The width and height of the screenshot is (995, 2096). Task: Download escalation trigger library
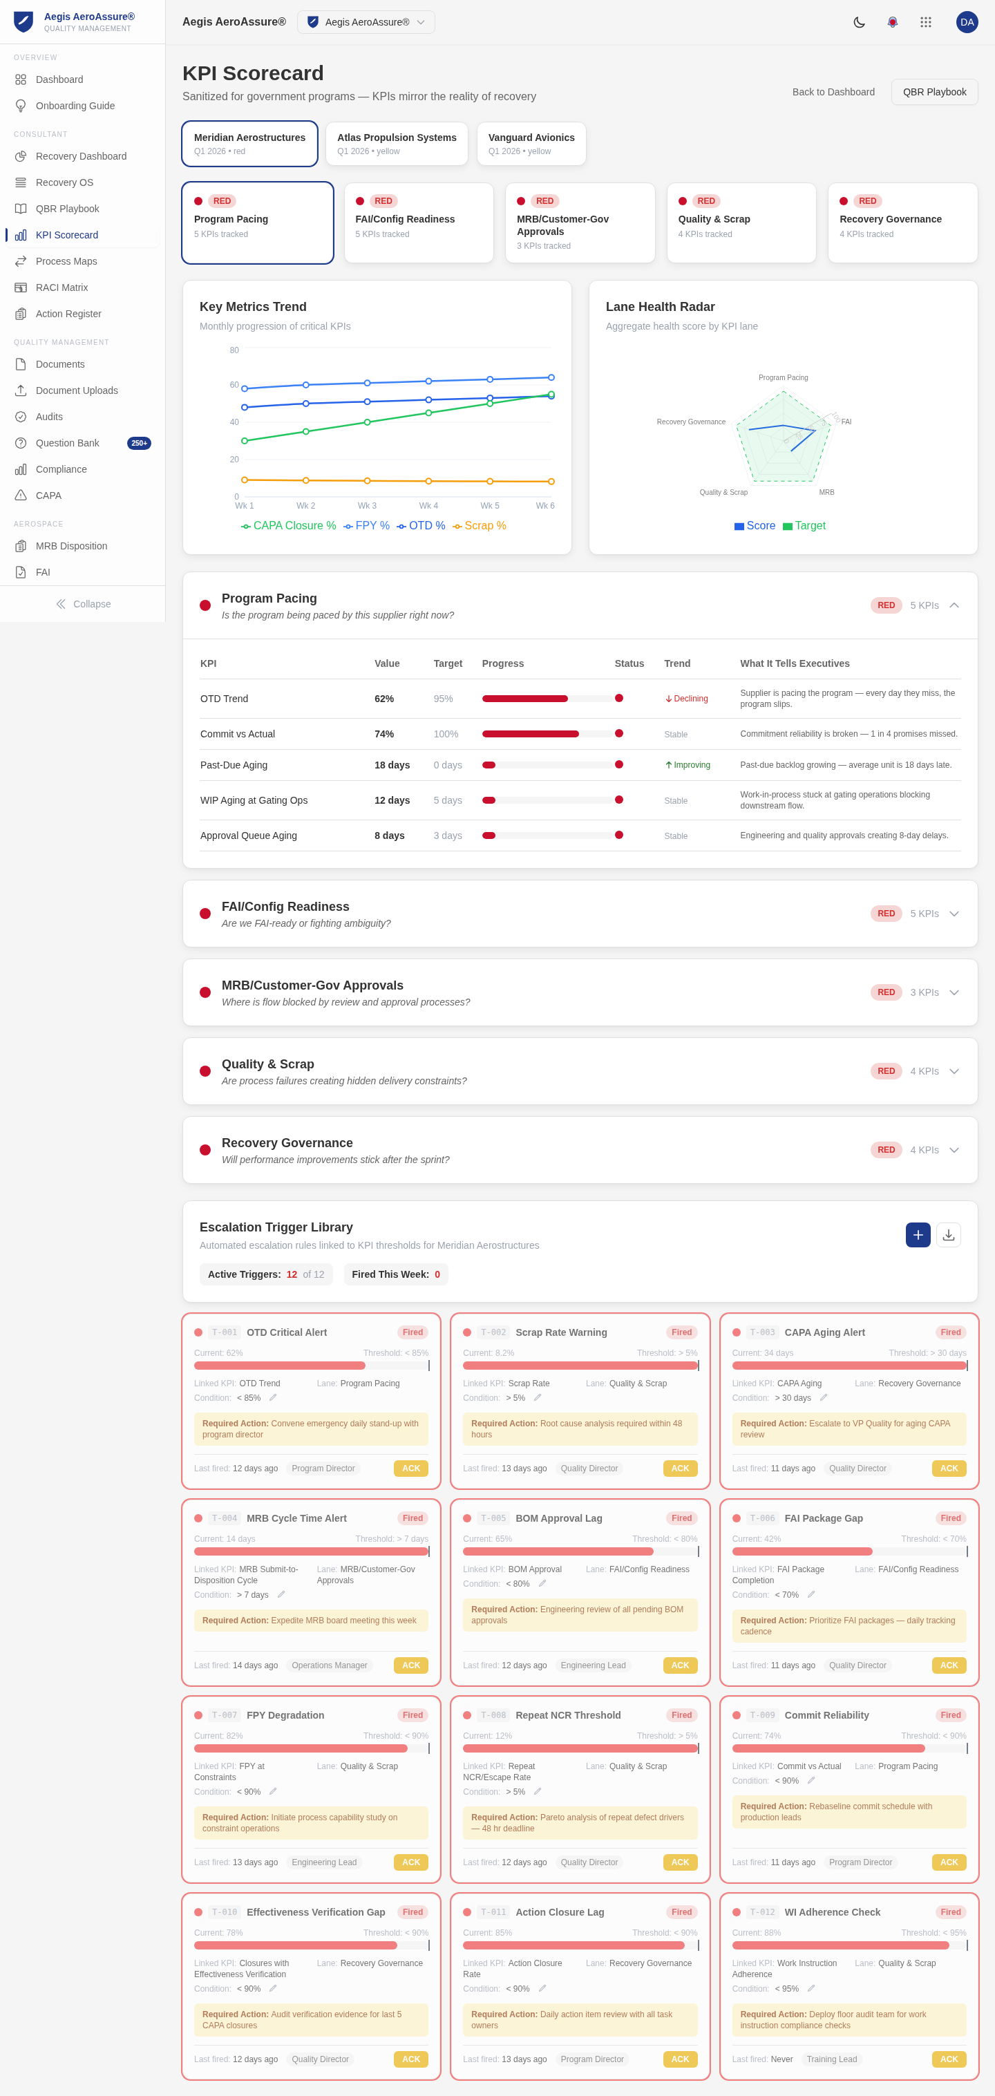click(x=949, y=1234)
